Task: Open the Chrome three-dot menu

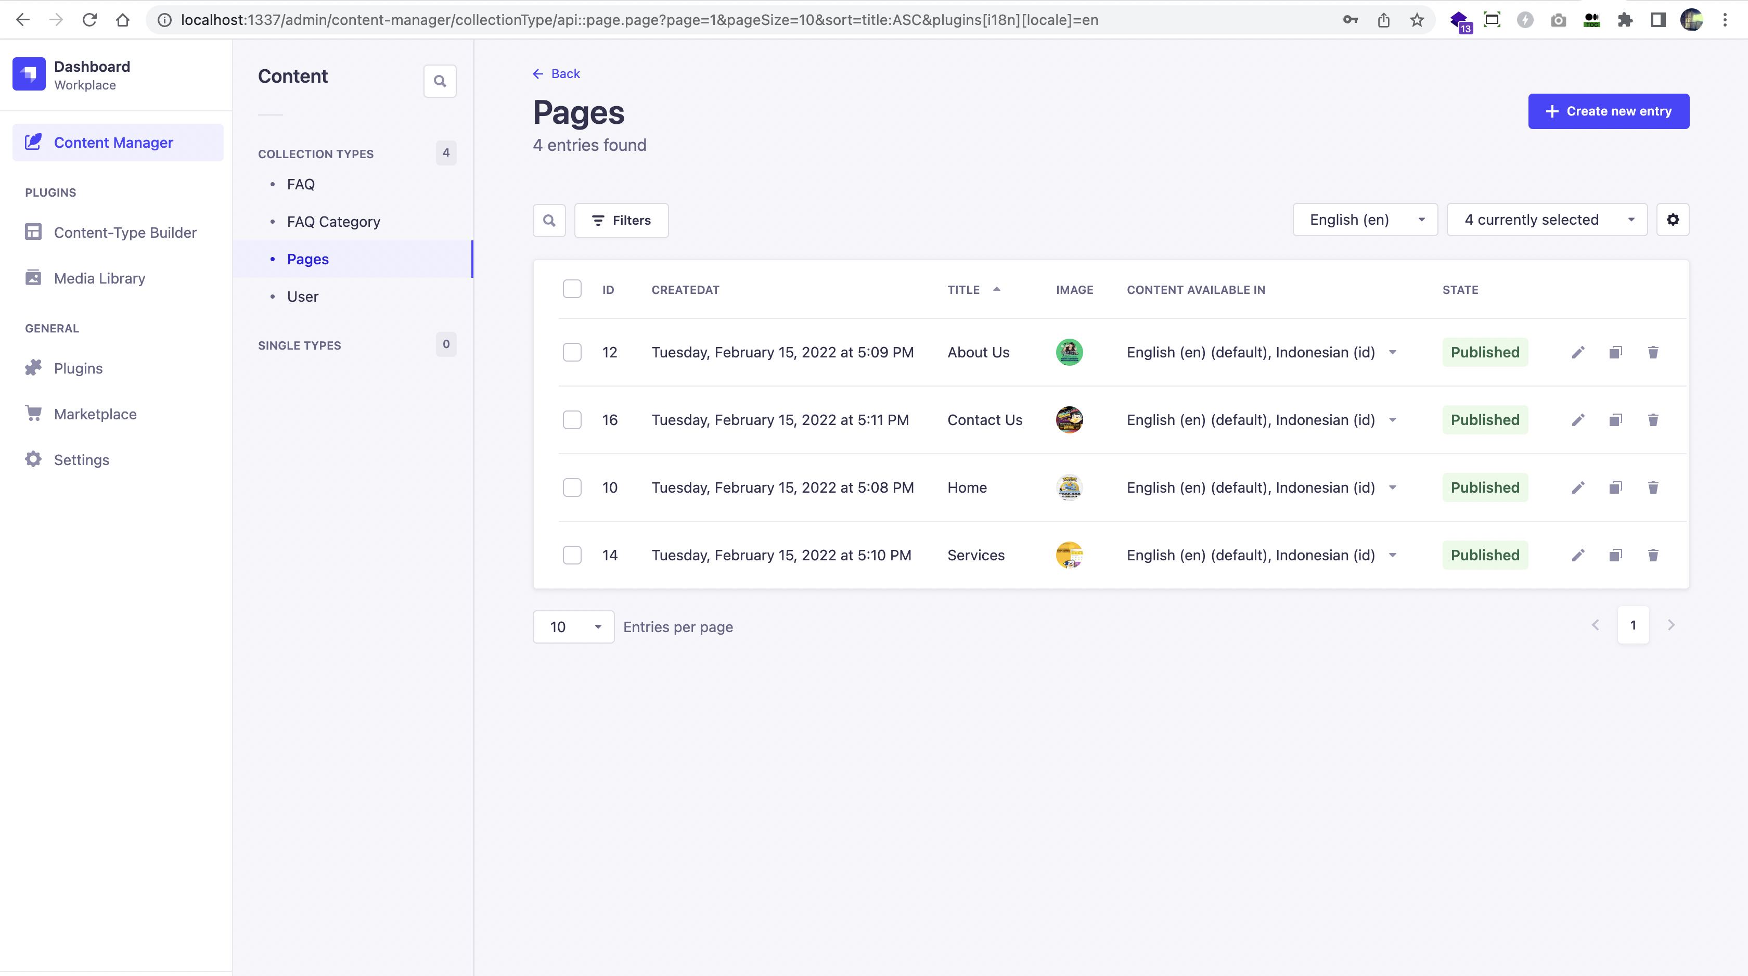Action: tap(1724, 20)
